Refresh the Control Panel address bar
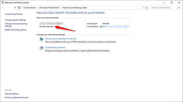Viewport: 183px width, 102px height. [147, 8]
